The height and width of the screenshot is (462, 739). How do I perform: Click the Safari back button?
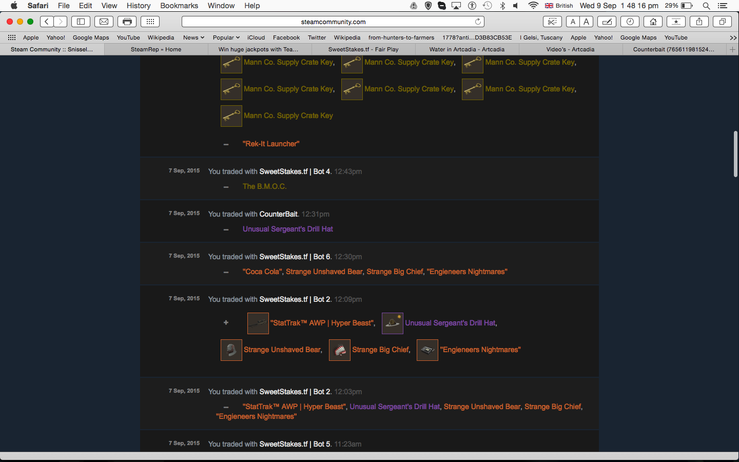click(47, 22)
